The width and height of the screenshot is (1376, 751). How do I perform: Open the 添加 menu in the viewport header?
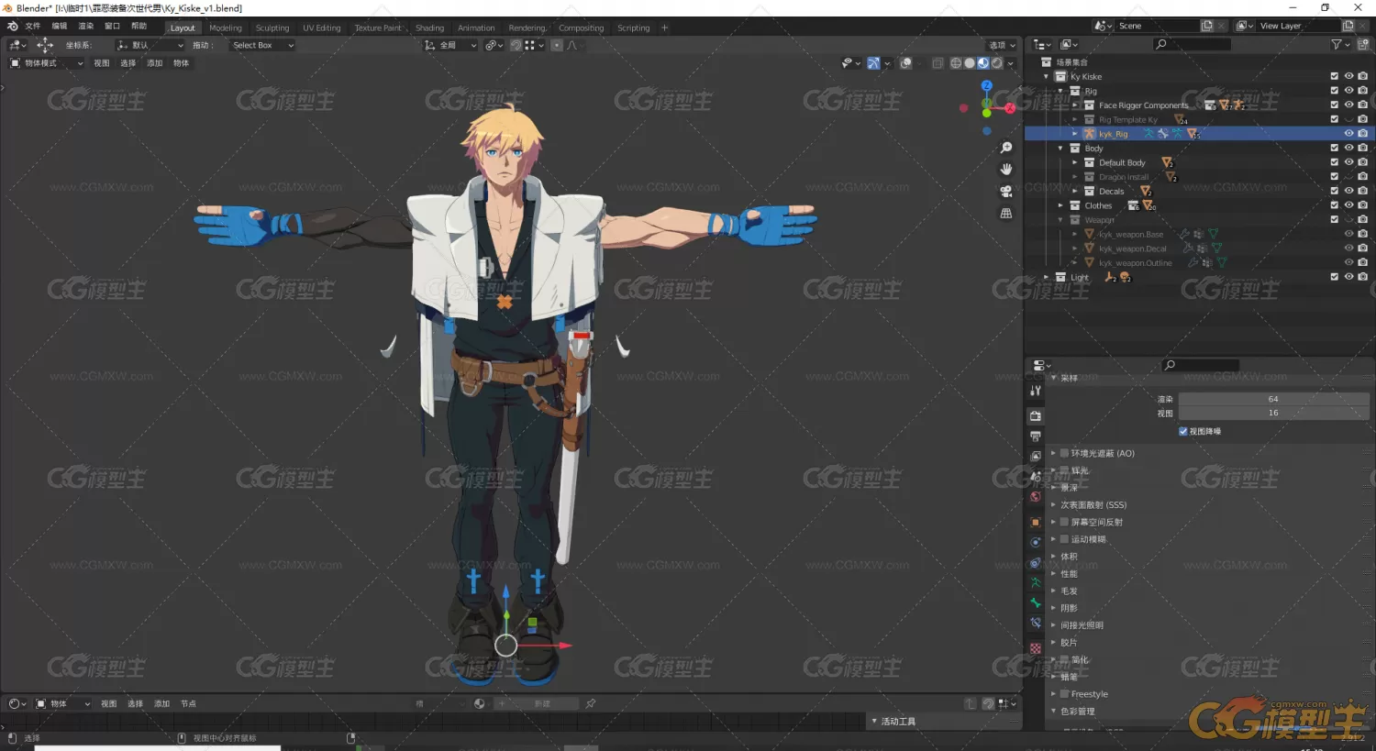(x=155, y=63)
